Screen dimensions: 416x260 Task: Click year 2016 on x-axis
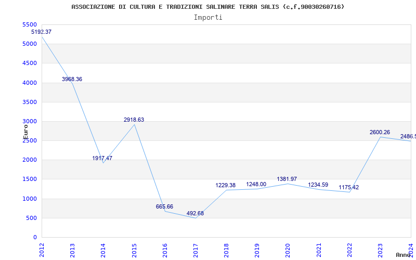pyautogui.click(x=165, y=250)
